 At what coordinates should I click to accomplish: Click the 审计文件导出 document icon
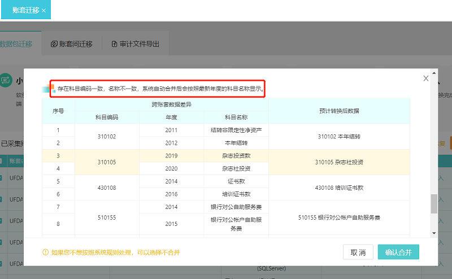pyautogui.click(x=114, y=43)
